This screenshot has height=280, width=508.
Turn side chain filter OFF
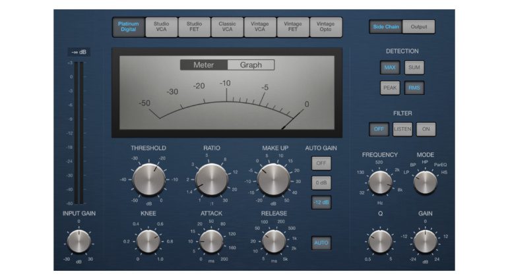pyautogui.click(x=379, y=129)
